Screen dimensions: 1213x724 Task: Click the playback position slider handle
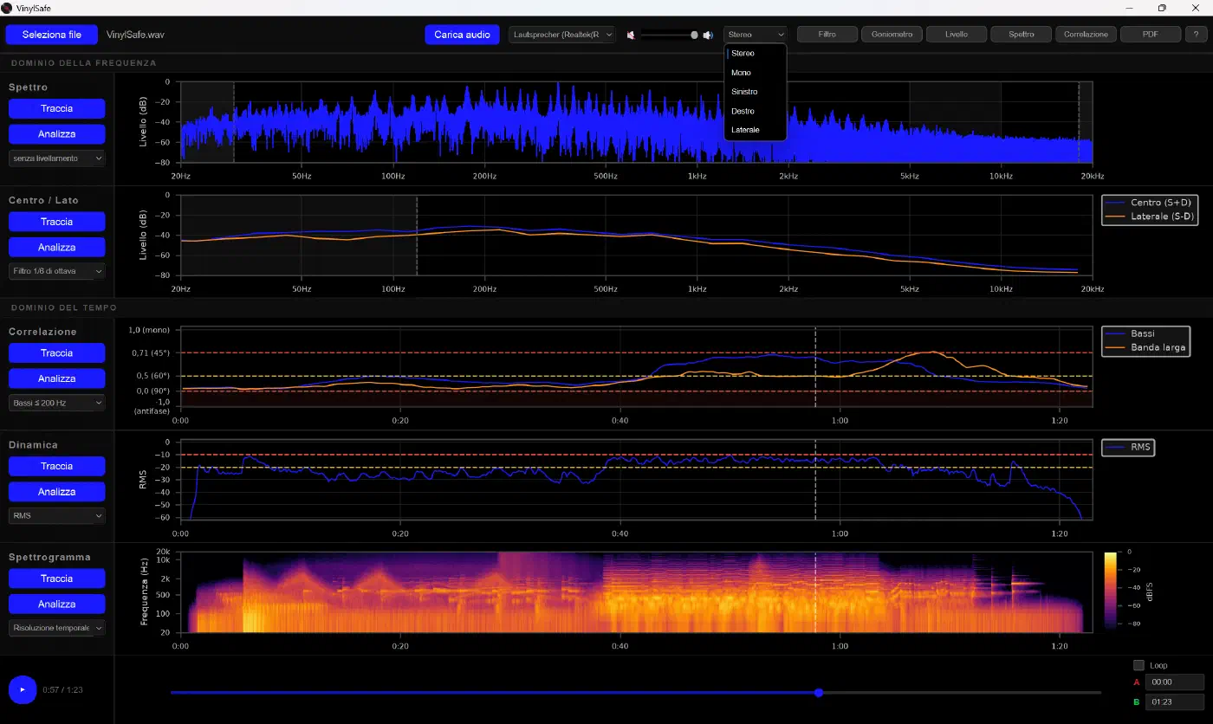click(x=819, y=692)
